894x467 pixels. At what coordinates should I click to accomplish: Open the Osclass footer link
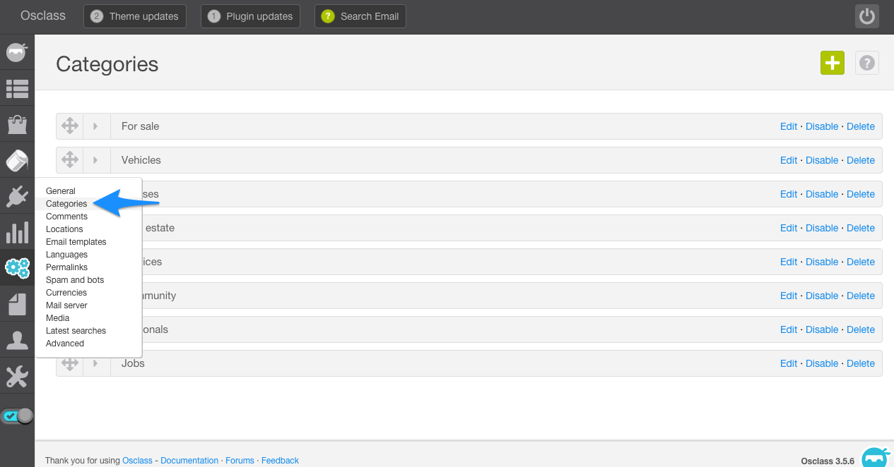coord(137,461)
